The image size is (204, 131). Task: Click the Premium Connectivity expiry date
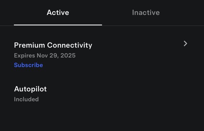tap(56, 55)
